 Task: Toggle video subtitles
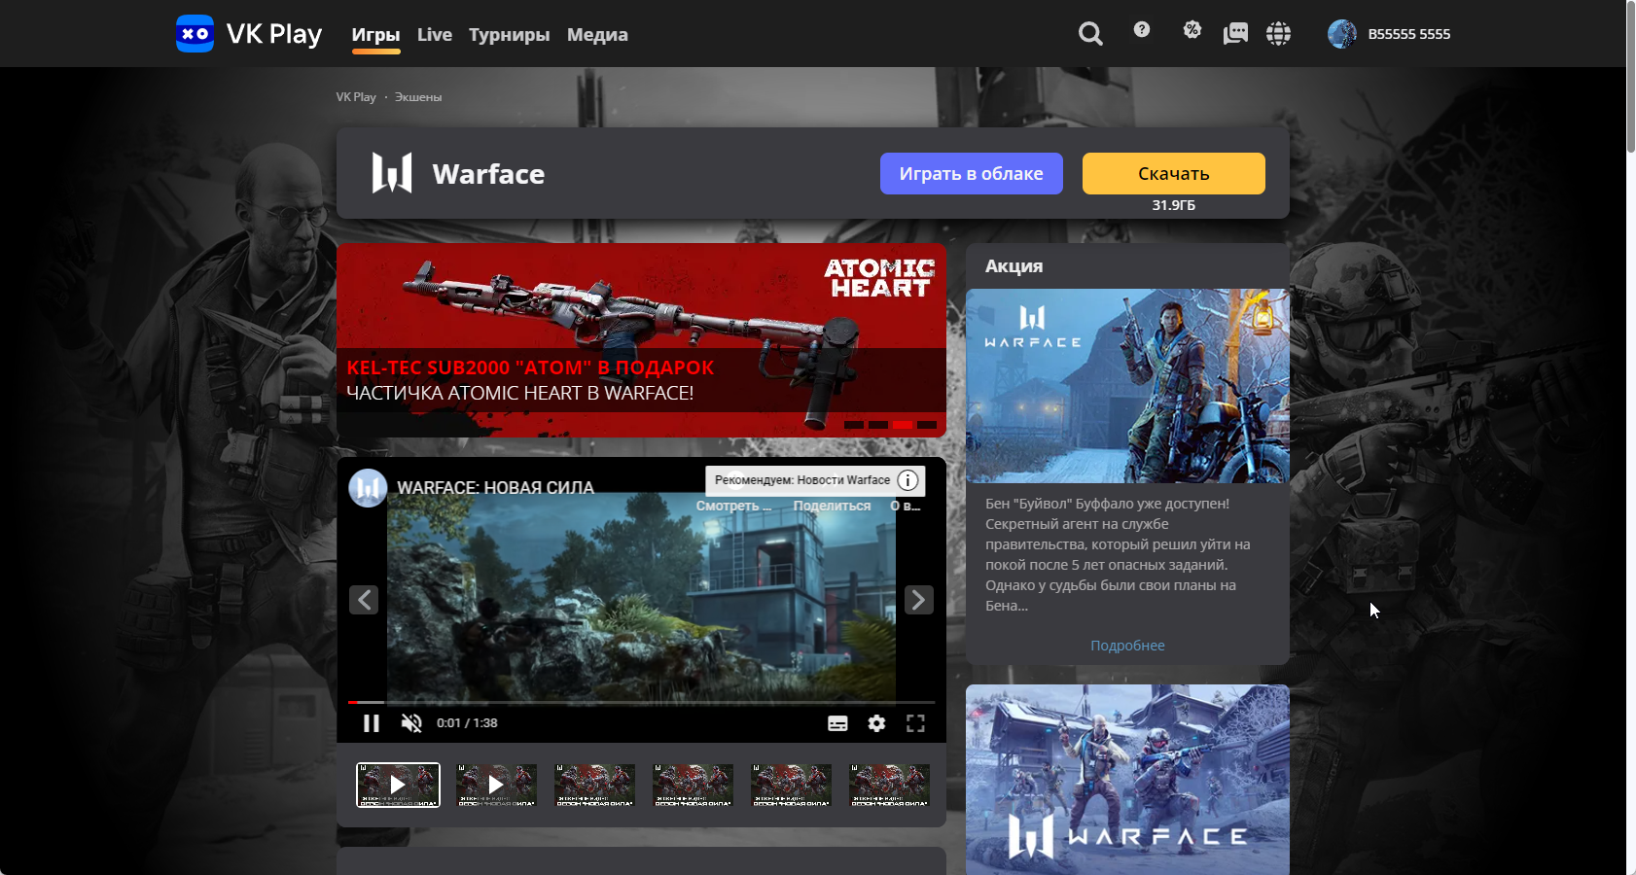click(x=837, y=723)
